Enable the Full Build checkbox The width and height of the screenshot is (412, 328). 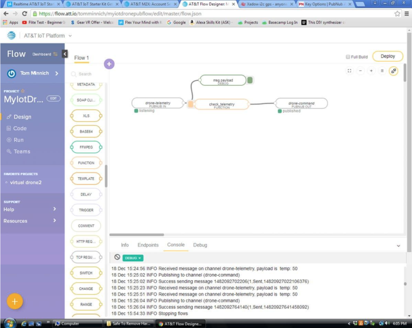click(348, 57)
